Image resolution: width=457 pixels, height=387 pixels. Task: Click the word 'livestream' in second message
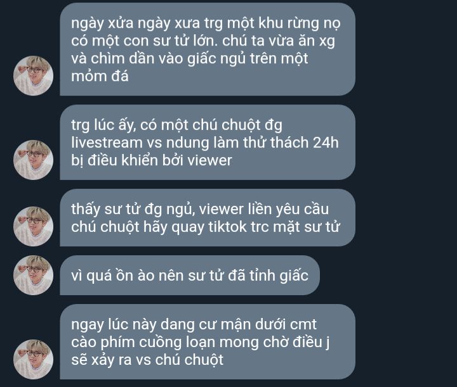107,143
